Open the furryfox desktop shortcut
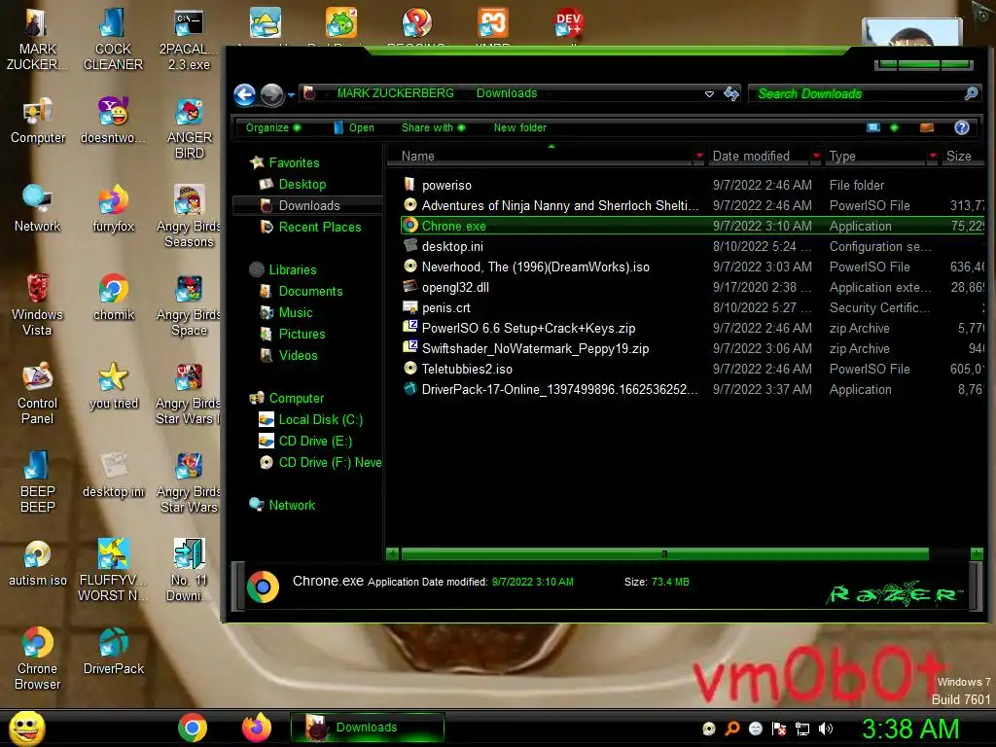996x747 pixels. coord(114,209)
